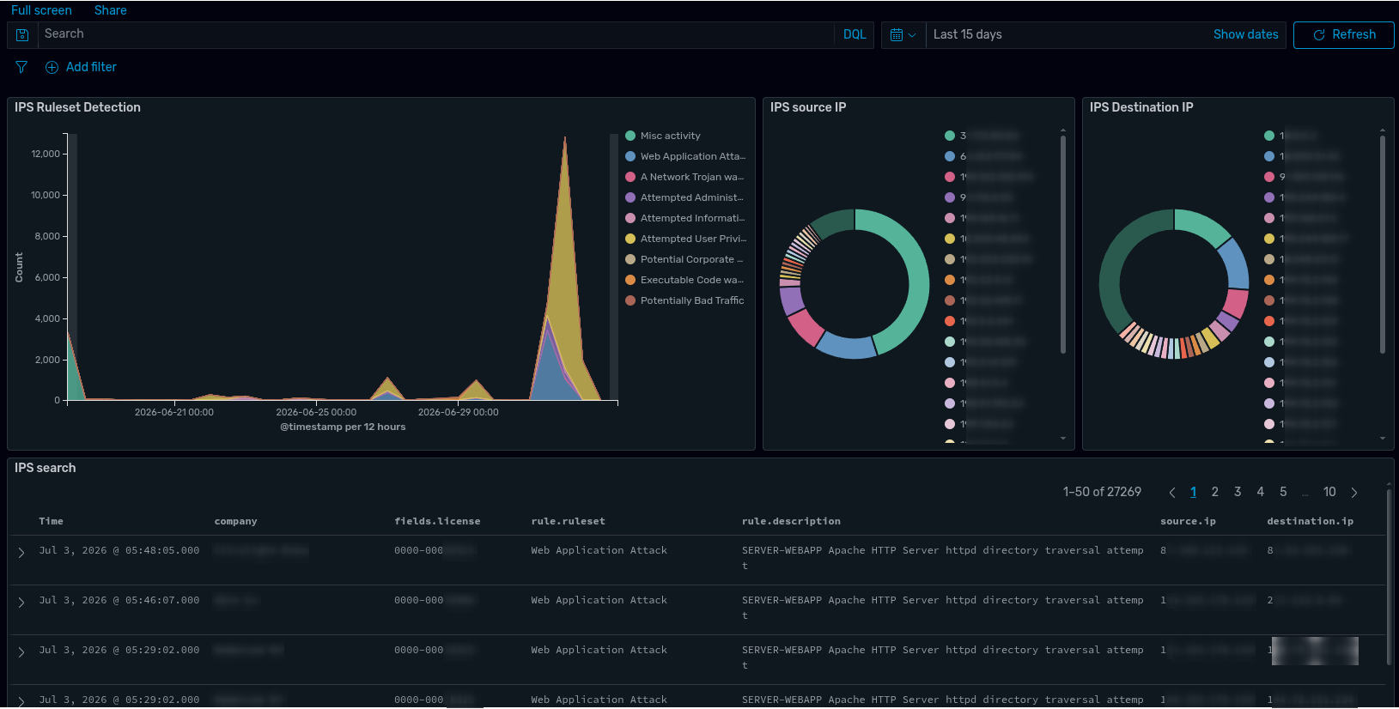
Task: Click the Show dates link
Action: coord(1245,34)
